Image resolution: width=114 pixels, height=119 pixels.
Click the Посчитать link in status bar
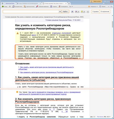[100, 117]
